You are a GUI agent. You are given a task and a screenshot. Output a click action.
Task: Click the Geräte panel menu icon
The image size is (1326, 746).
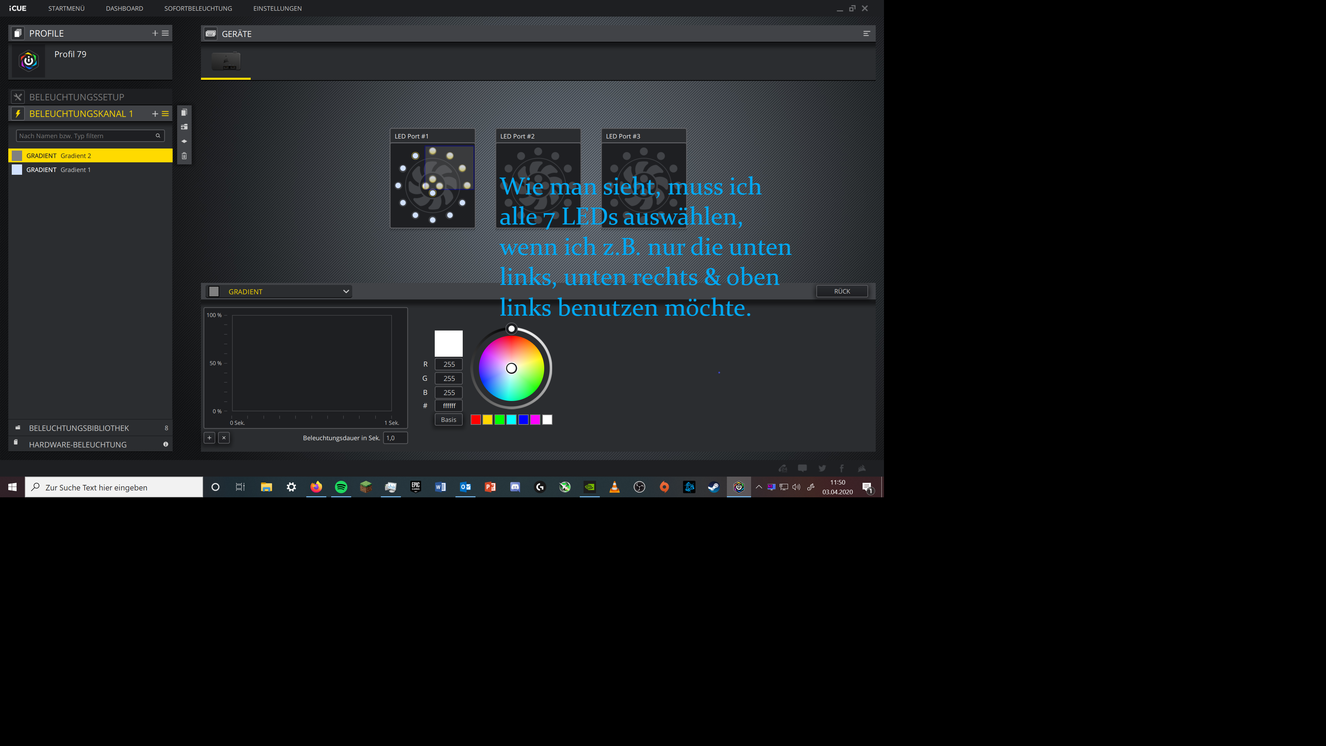pos(866,34)
